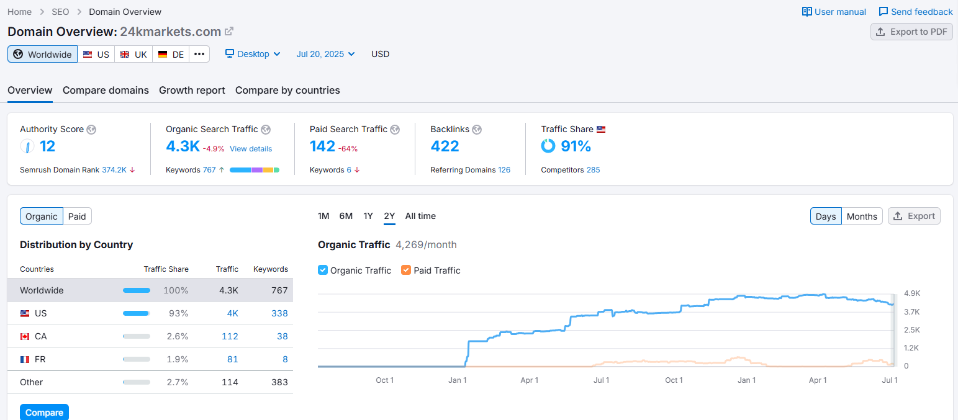
Task: Open the 4.3K organic search traffic value
Action: click(x=183, y=146)
